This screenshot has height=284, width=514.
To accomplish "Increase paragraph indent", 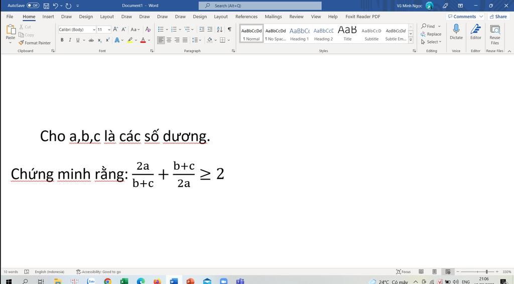I will [x=210, y=29].
